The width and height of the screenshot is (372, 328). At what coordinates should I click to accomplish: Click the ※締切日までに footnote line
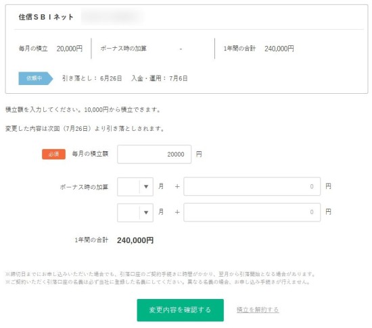(160, 274)
